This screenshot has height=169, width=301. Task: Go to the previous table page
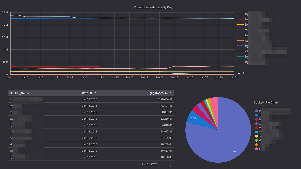pyautogui.click(x=162, y=164)
